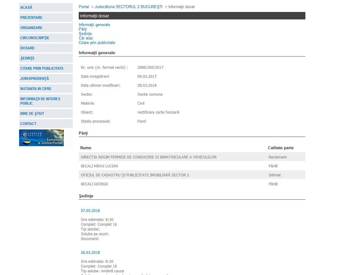Go to the ACASĂ sidebar item

(x=26, y=7)
